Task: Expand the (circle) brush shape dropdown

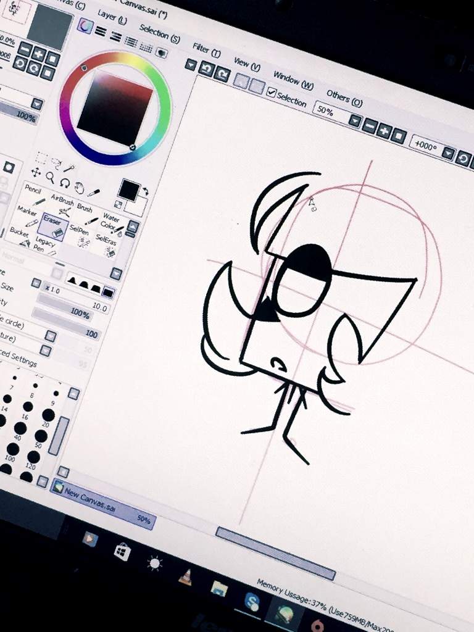Action: point(51,336)
